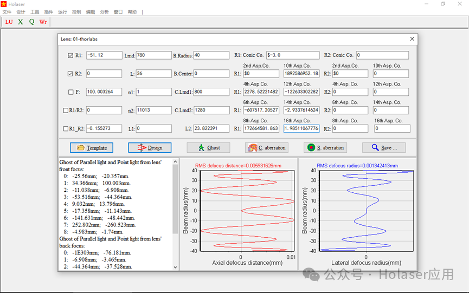Click the L1 input field
Viewport: 469px width, 293px height.
tap(154, 128)
